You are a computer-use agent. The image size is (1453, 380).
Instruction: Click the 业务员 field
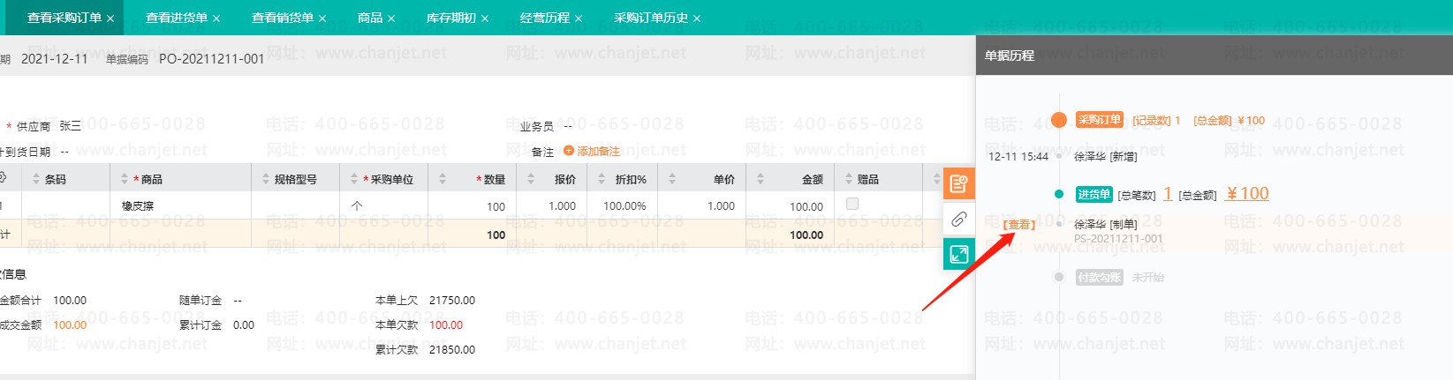coord(568,126)
